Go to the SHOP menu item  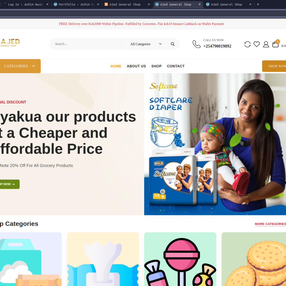[x=156, y=66]
